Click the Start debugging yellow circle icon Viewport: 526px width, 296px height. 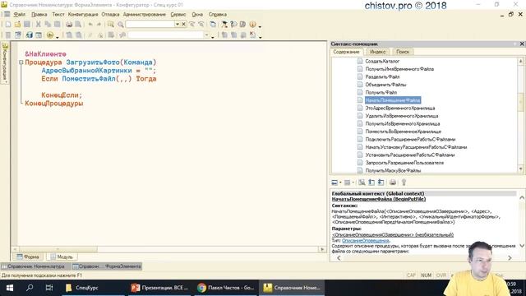50,35
